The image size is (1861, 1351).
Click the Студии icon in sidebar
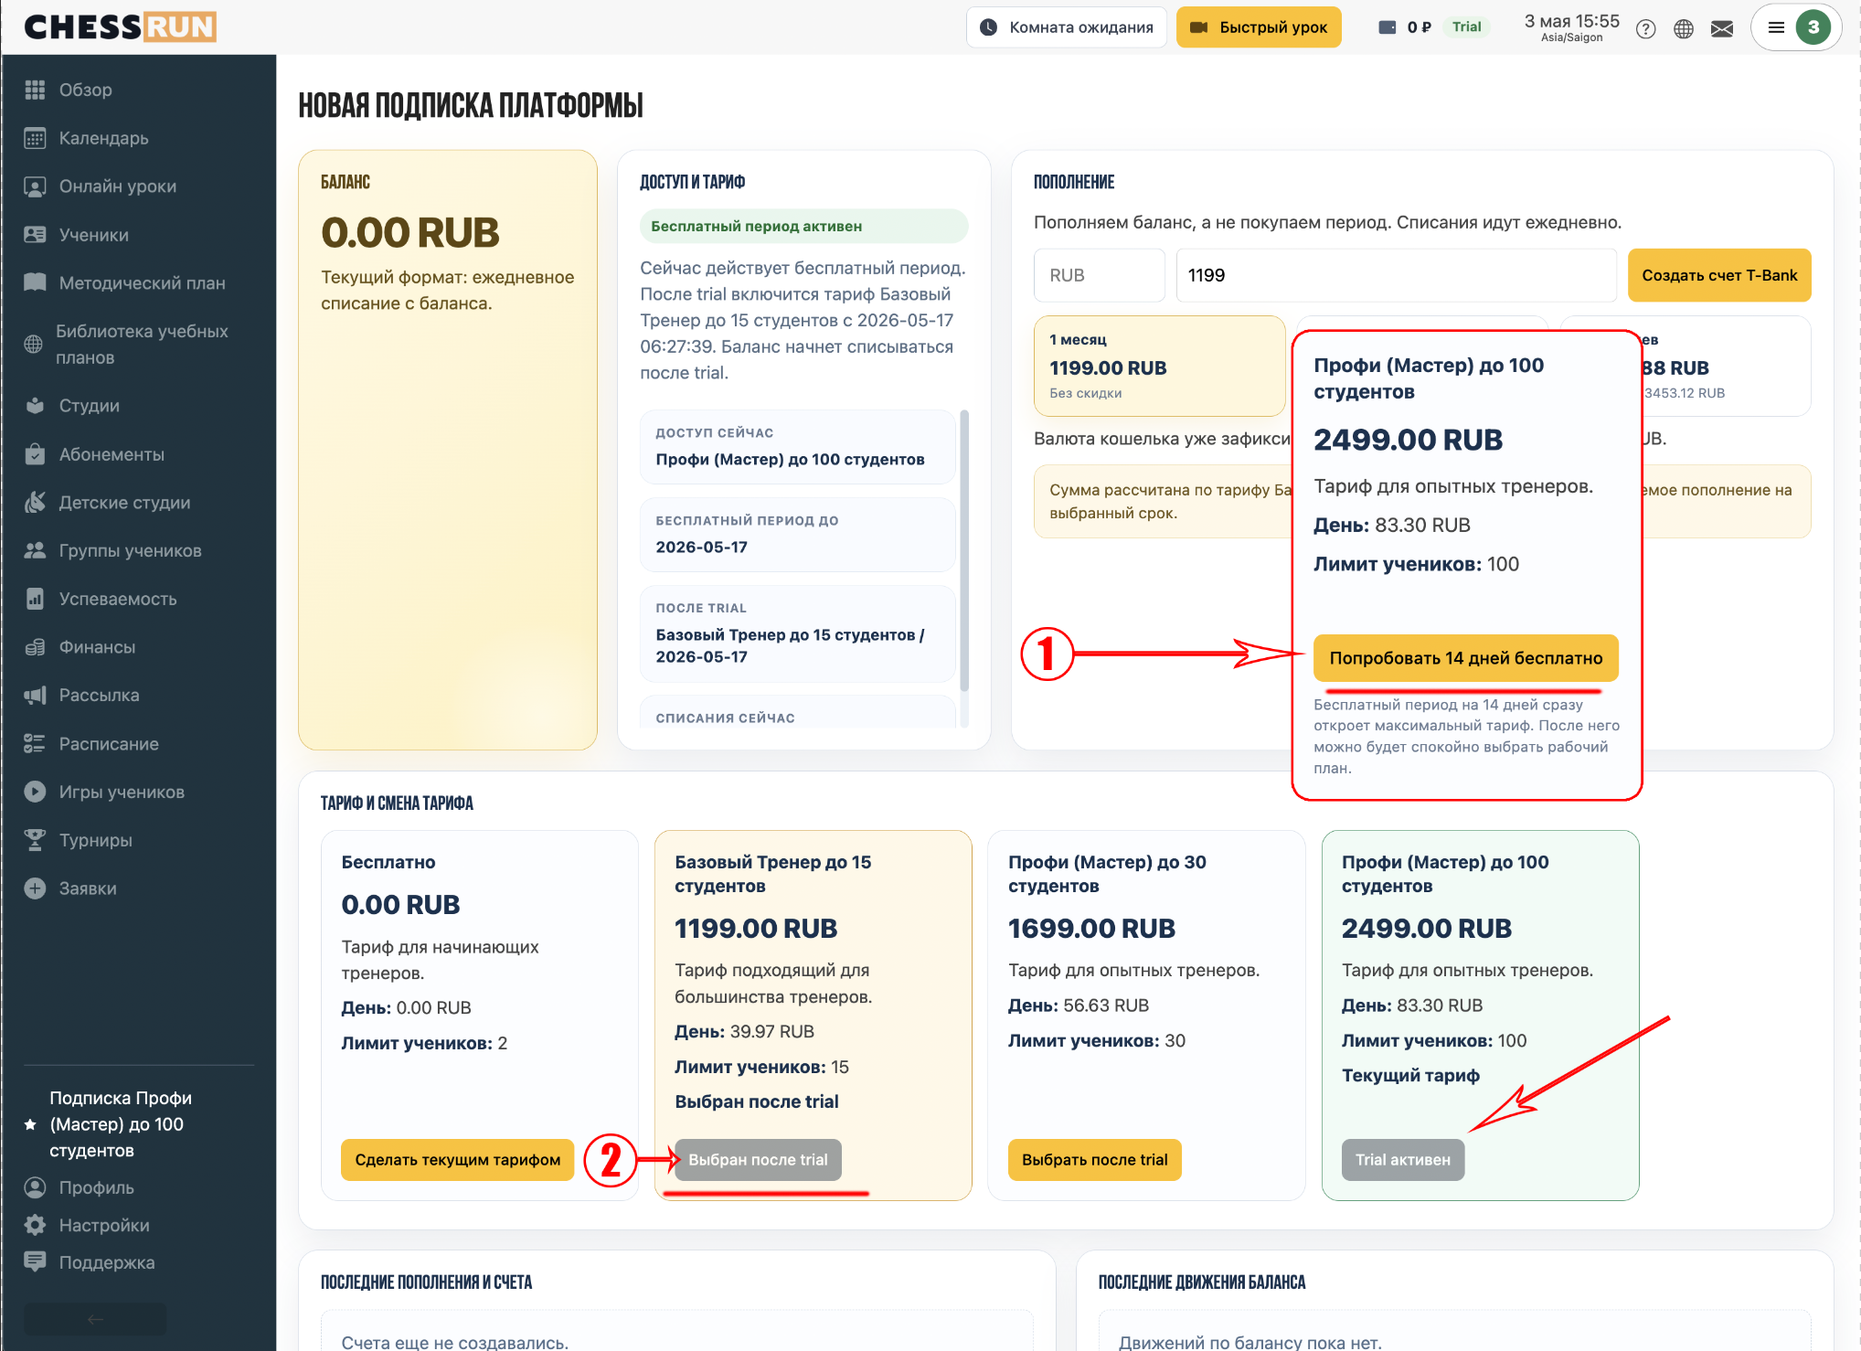(35, 406)
